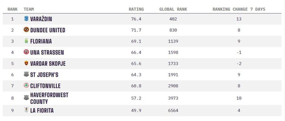Click the Varaždin club crest icon
This screenshot has width=285, height=121.
pos(26,18)
